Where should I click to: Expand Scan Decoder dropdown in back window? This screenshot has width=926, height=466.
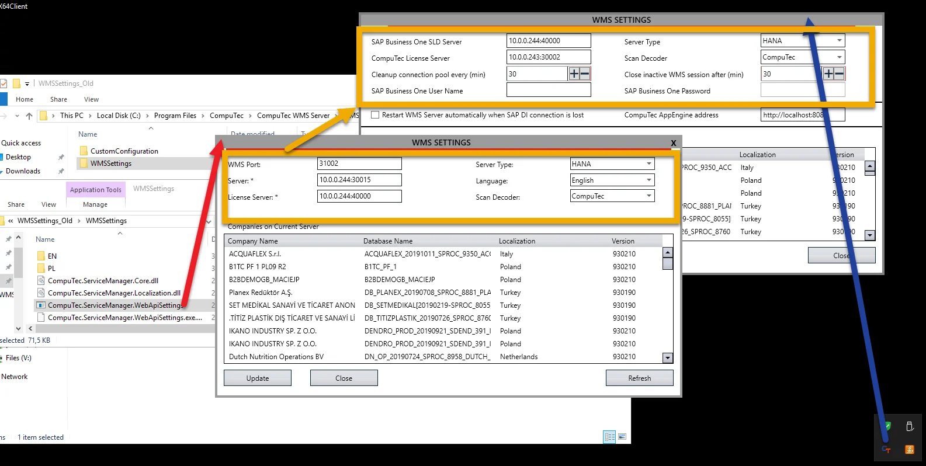point(839,57)
